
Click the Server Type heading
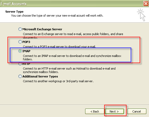click(14, 12)
